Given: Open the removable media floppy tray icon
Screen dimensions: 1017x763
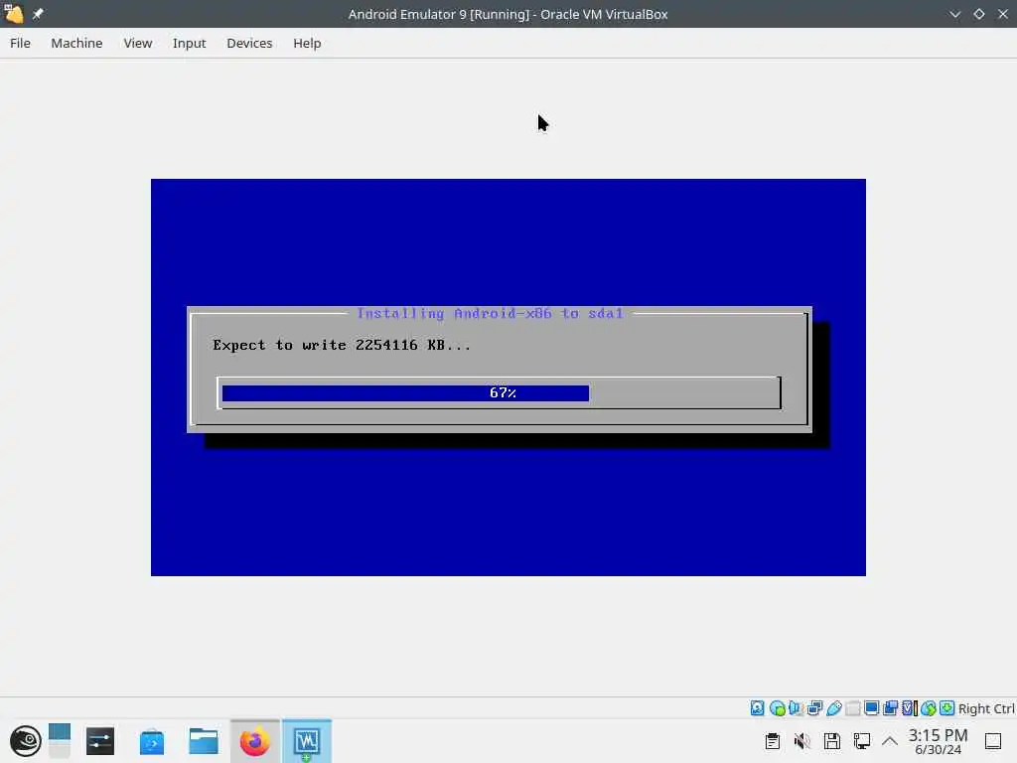Looking at the screenshot, I should tap(832, 741).
